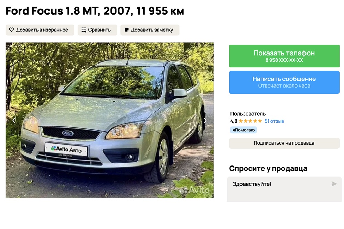Open the Ford Focus main photo
The image size is (344, 229).
point(109,120)
